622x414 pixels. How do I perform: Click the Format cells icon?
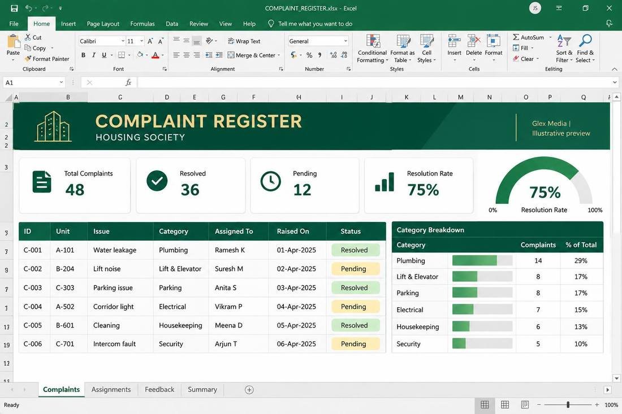(494, 41)
